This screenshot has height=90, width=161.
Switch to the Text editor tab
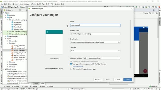[42, 83]
